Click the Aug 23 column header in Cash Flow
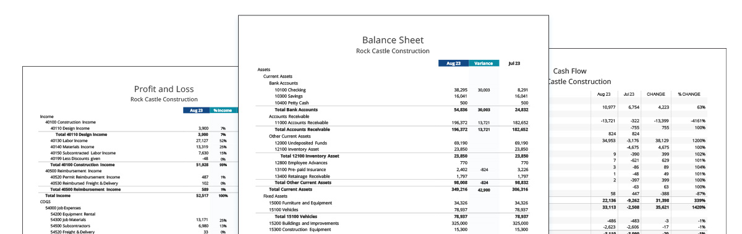 click(x=604, y=94)
